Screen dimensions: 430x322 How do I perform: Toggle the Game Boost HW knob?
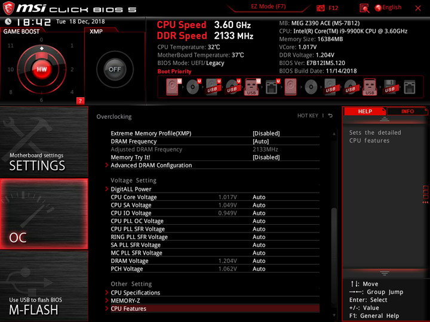tap(42, 69)
